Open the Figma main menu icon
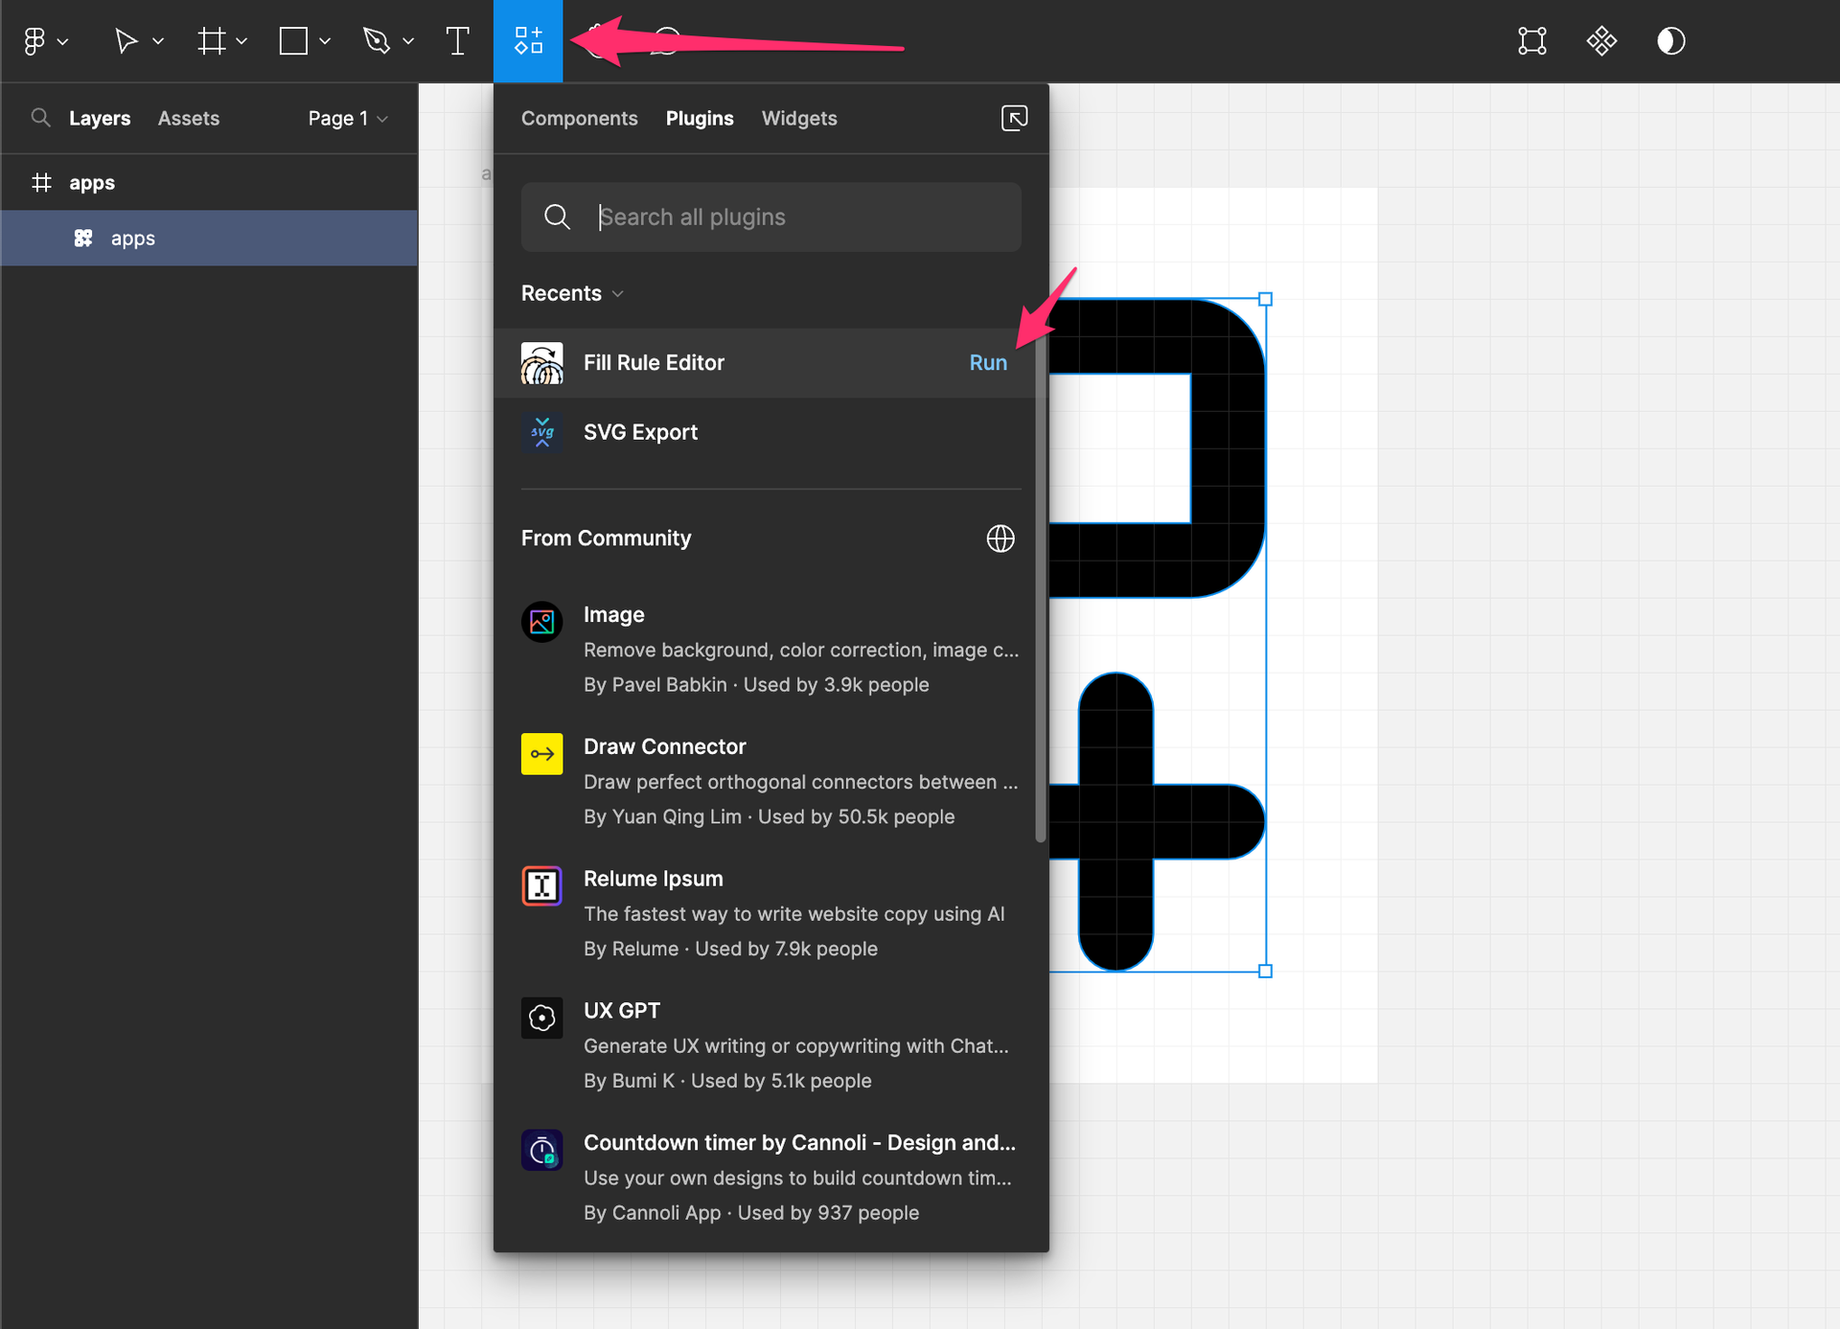Image resolution: width=1840 pixels, height=1329 pixels. (35, 41)
